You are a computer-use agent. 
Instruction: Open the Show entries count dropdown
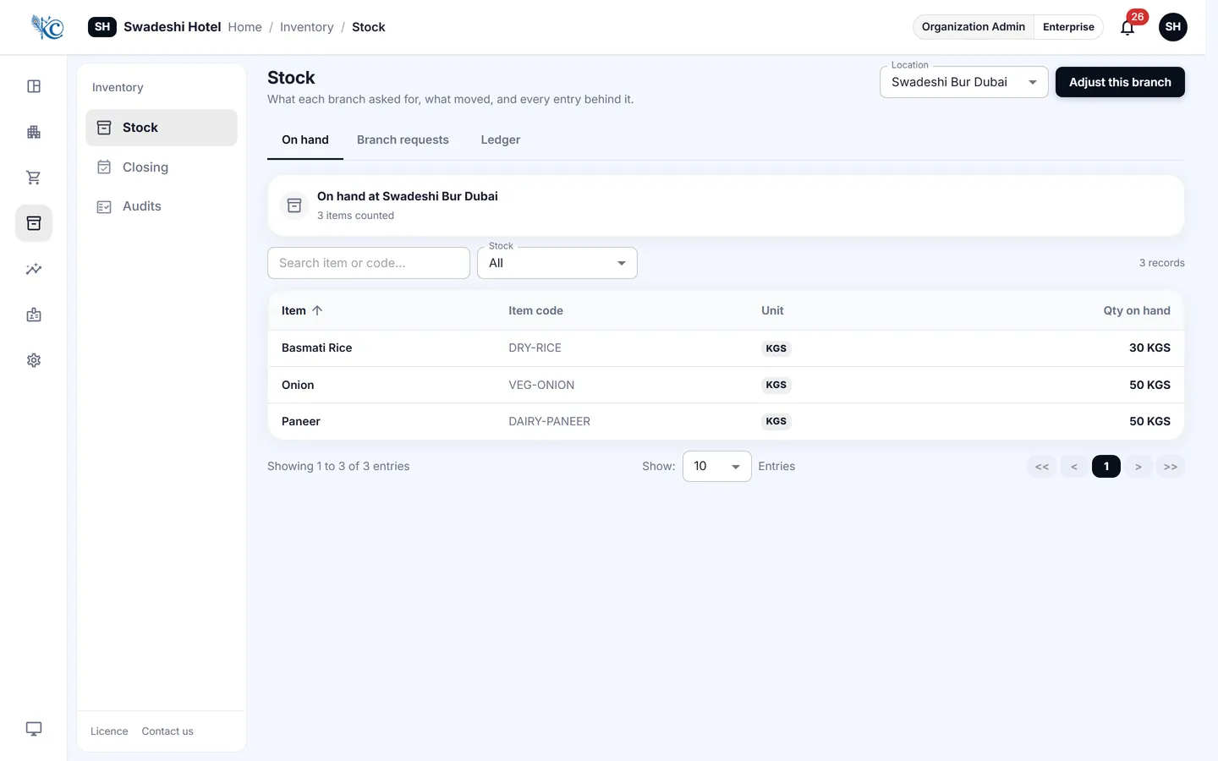pyautogui.click(x=717, y=466)
